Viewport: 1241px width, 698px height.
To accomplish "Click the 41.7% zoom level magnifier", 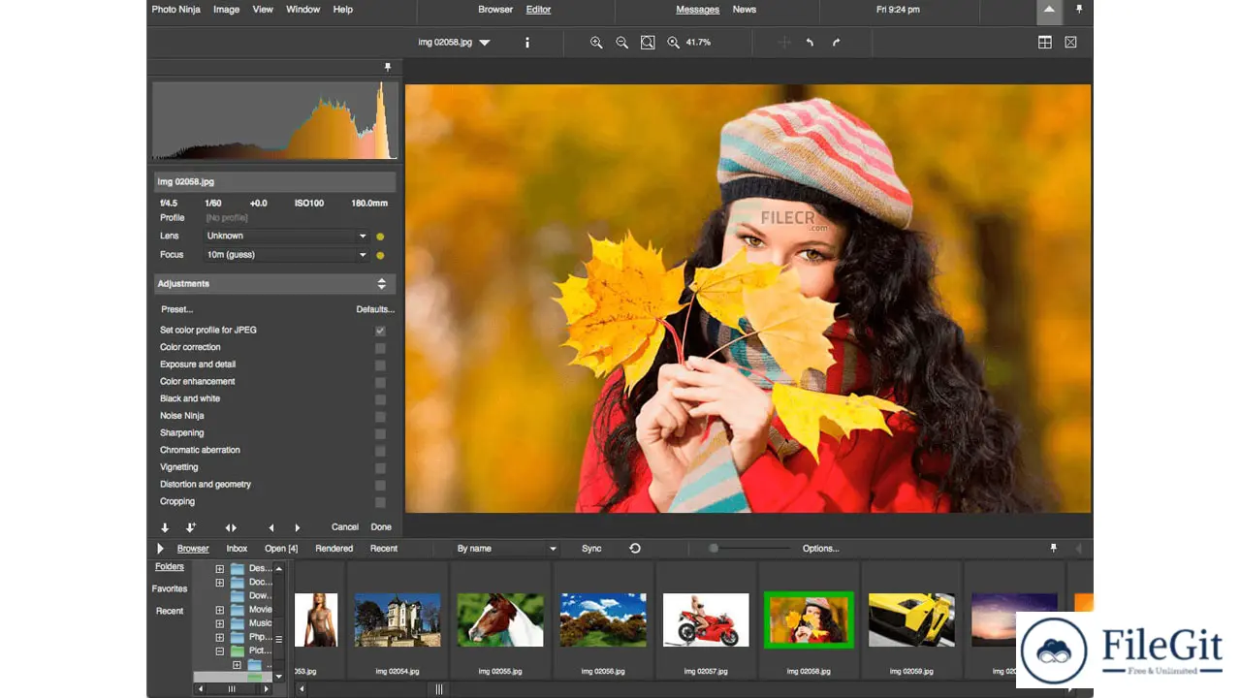I will pyautogui.click(x=673, y=43).
